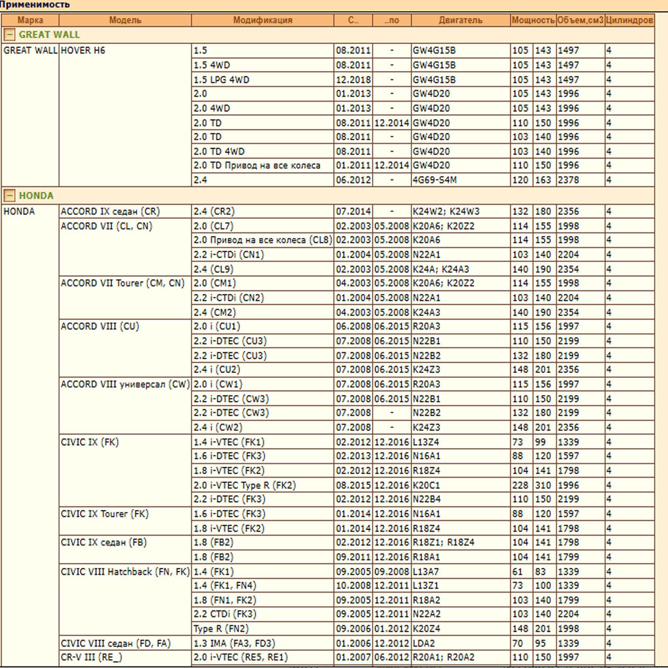
Task: Click the Мощность column header
Action: (x=533, y=20)
